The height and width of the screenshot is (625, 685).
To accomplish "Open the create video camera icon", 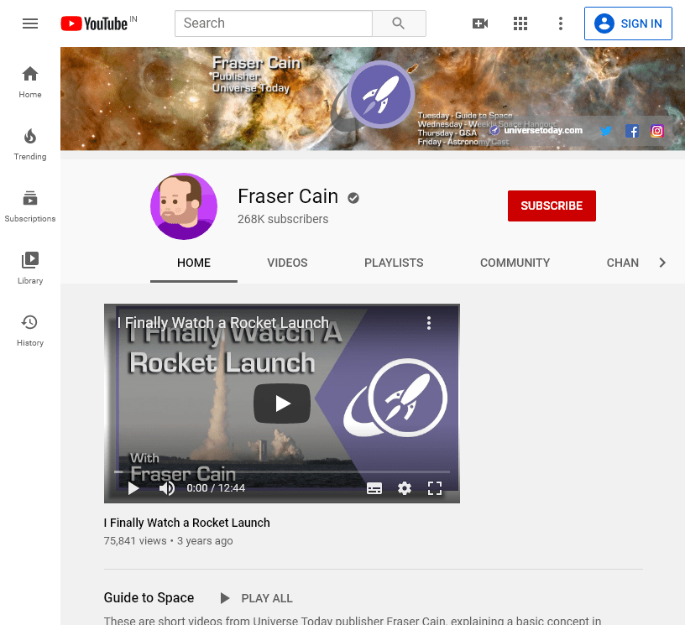I will tap(480, 23).
